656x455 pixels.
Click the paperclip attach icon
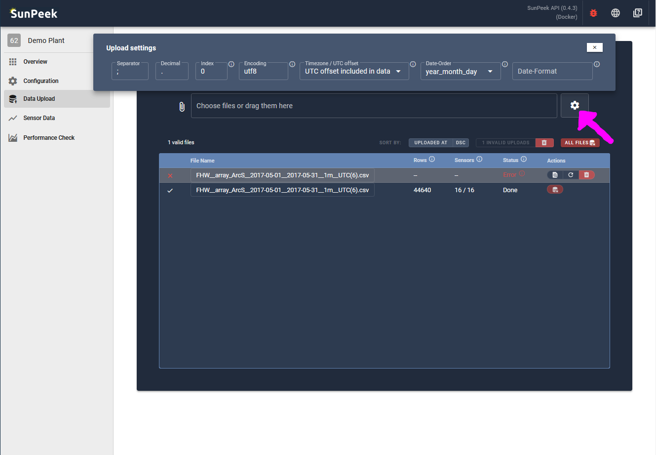[182, 106]
